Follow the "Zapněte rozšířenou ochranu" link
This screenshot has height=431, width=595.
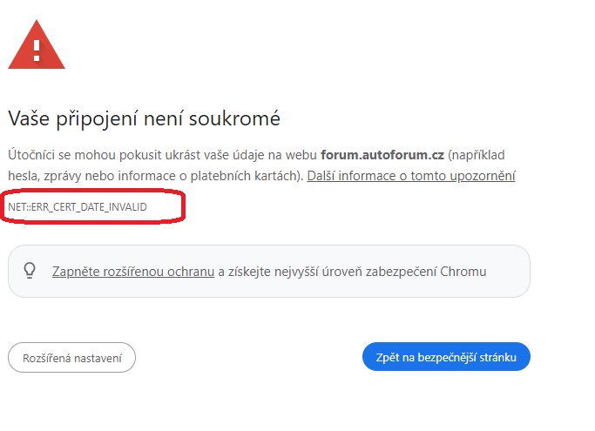point(132,271)
